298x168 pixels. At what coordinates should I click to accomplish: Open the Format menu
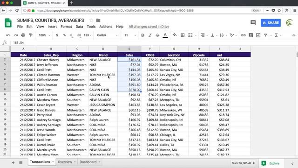pyautogui.click(x=66, y=27)
